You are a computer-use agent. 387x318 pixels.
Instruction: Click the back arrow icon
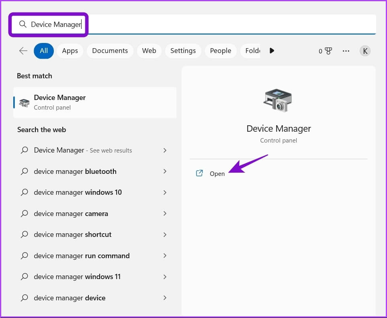click(x=23, y=51)
